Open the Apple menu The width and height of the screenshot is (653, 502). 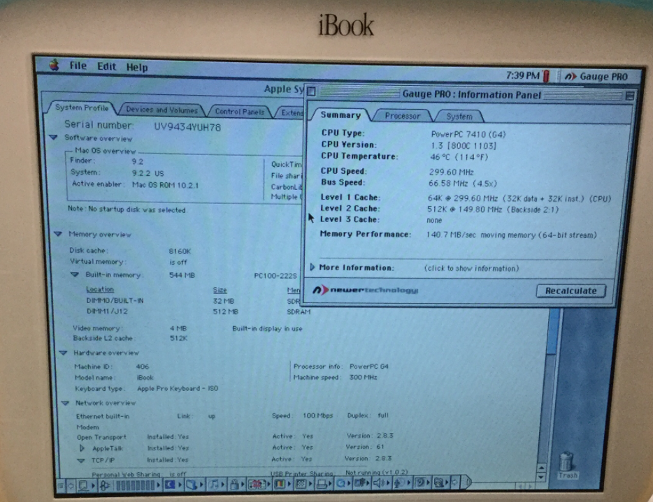tap(55, 65)
